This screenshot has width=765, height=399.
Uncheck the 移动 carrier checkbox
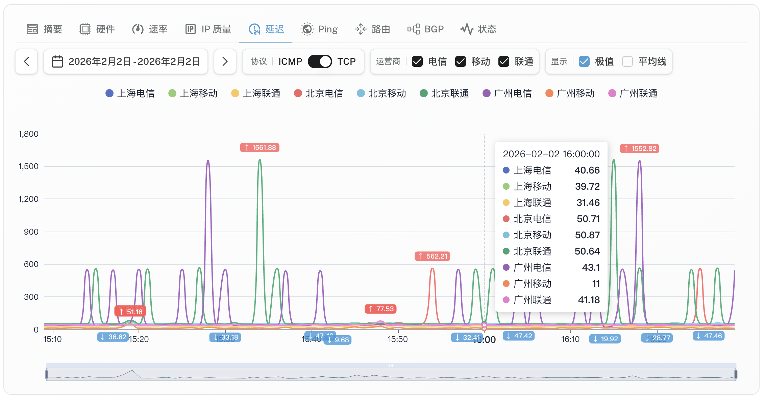tap(461, 61)
